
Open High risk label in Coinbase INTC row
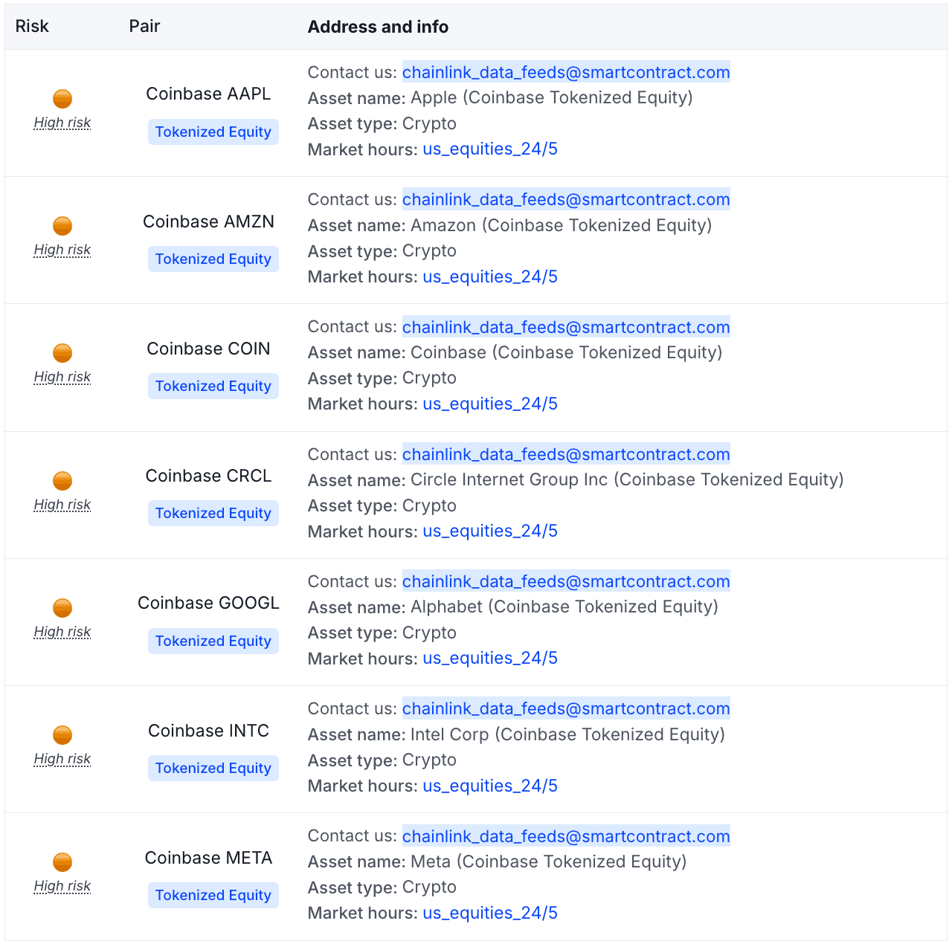[62, 759]
